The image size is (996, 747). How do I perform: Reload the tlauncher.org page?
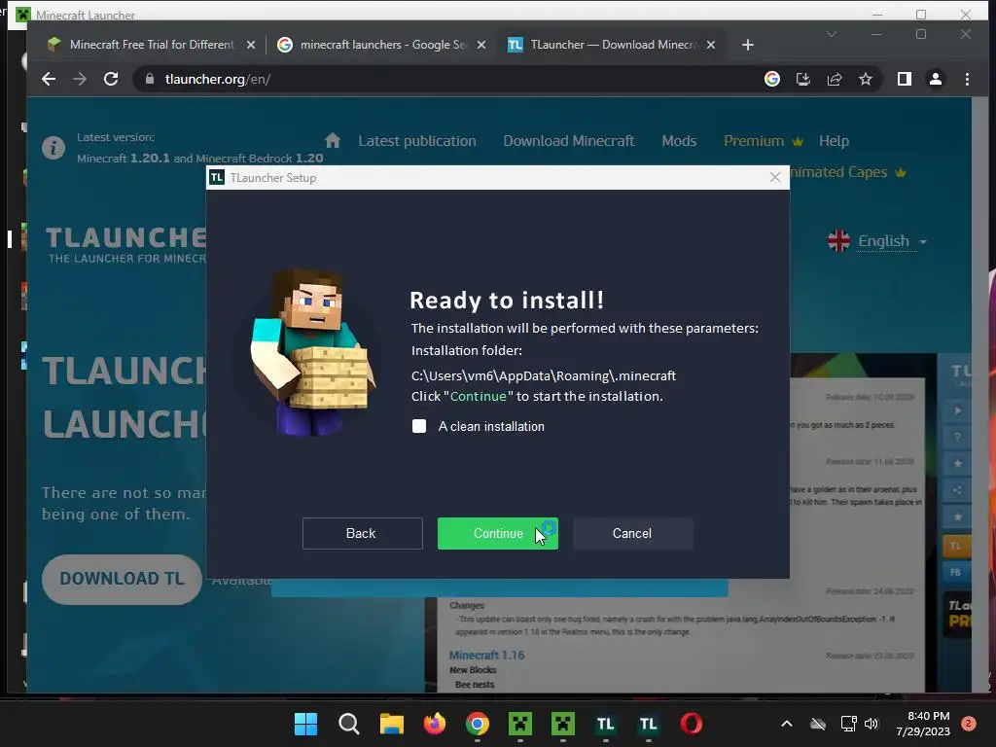(x=111, y=79)
